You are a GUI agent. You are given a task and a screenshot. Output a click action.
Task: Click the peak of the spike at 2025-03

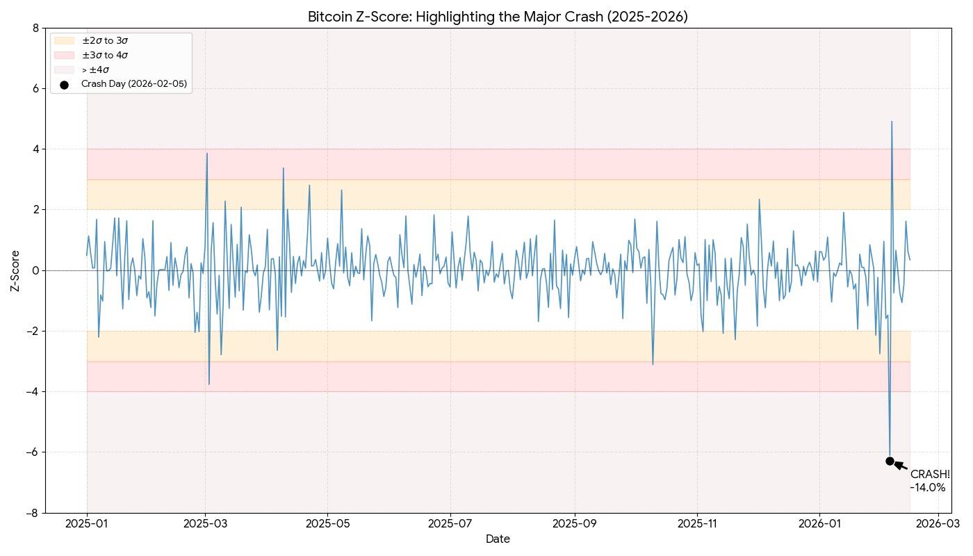click(206, 154)
